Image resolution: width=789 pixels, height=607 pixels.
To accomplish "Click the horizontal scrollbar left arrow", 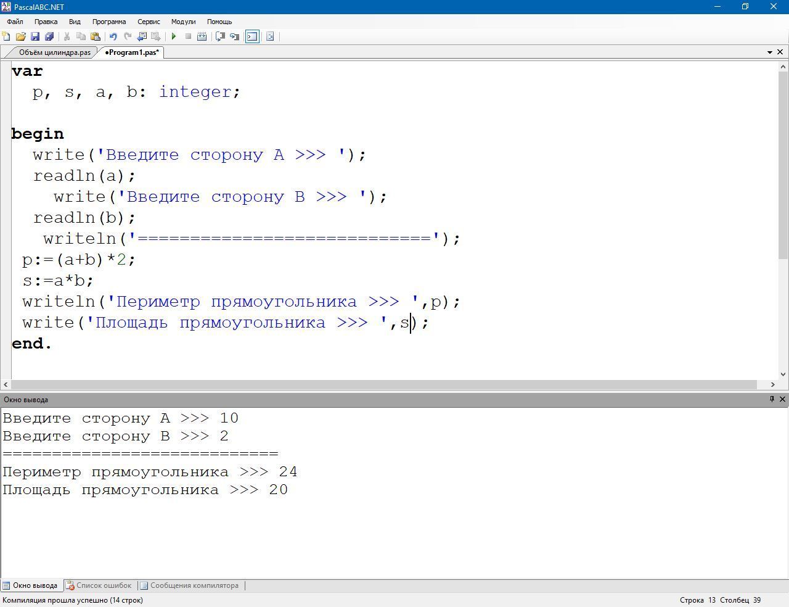I will [6, 384].
